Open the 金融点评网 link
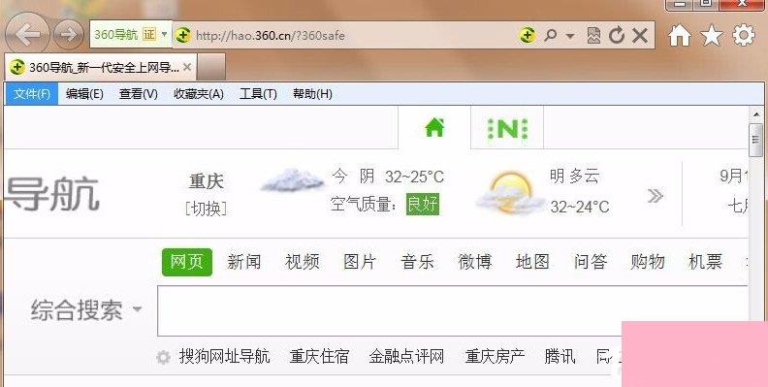Image resolution: width=768 pixels, height=387 pixels. (406, 356)
